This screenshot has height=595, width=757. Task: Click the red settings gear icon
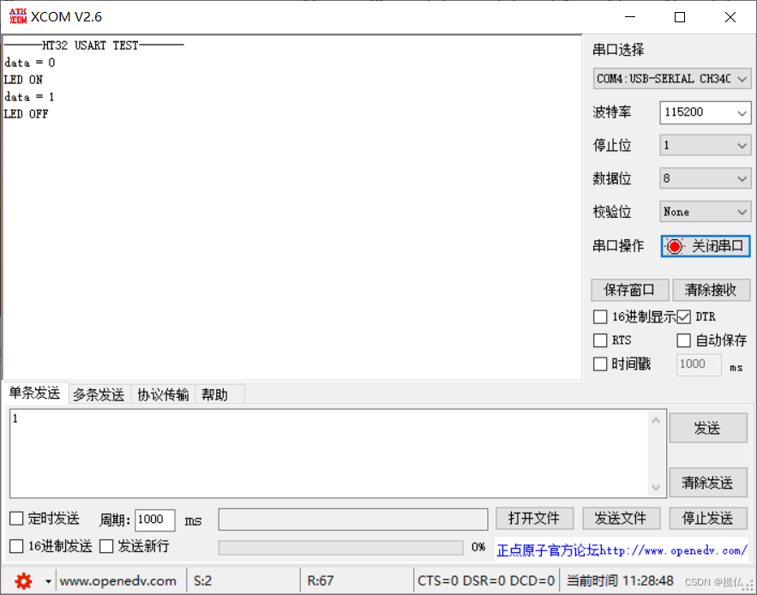click(23, 580)
